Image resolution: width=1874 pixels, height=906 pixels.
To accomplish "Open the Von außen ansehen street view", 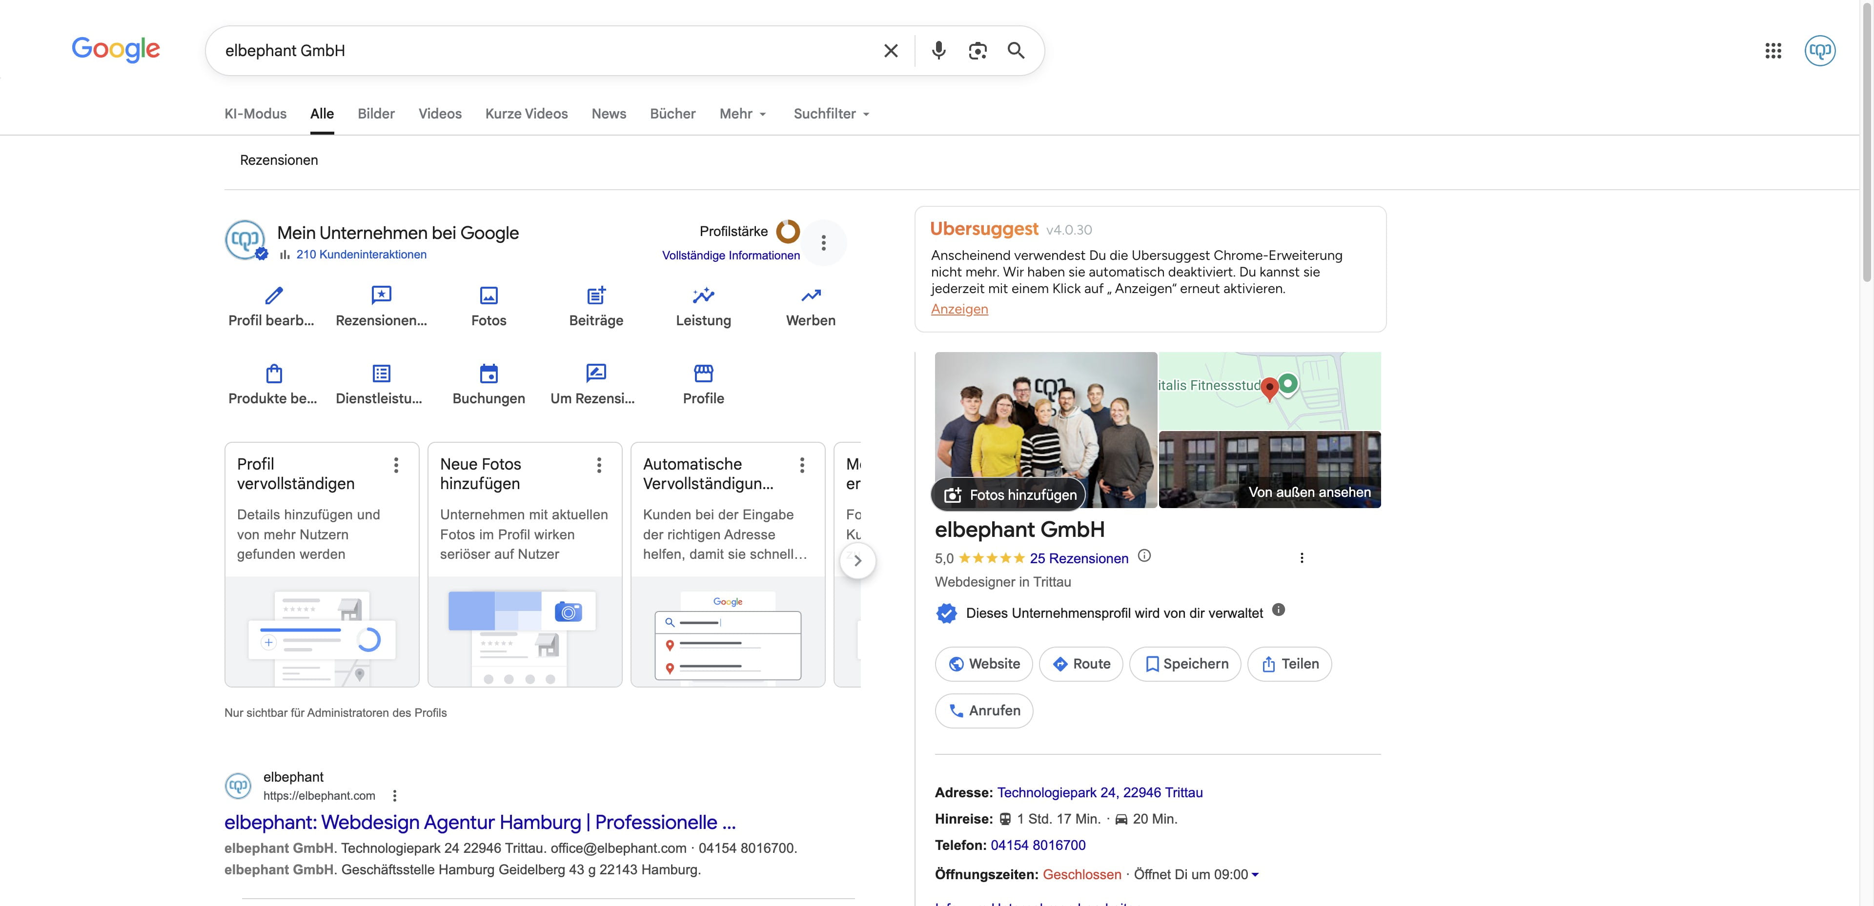I will coord(1269,470).
